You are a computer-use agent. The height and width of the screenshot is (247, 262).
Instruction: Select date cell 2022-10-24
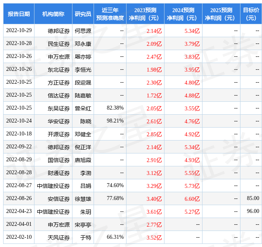click(19, 121)
